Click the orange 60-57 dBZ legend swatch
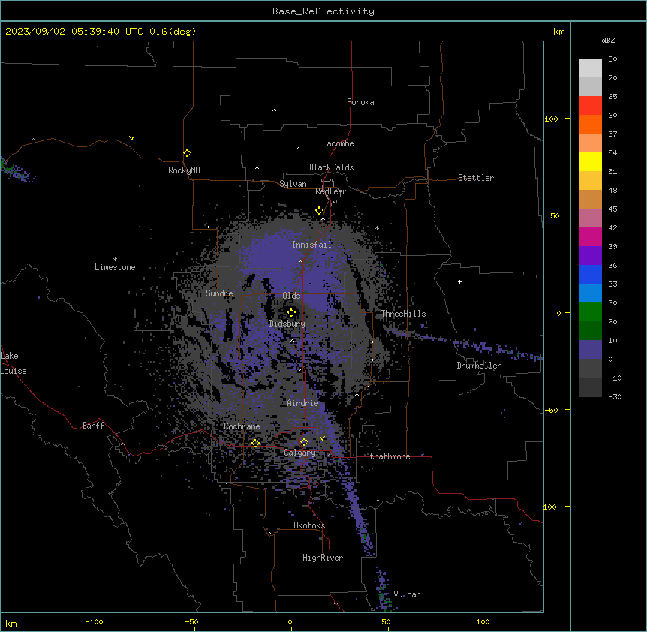 (590, 124)
